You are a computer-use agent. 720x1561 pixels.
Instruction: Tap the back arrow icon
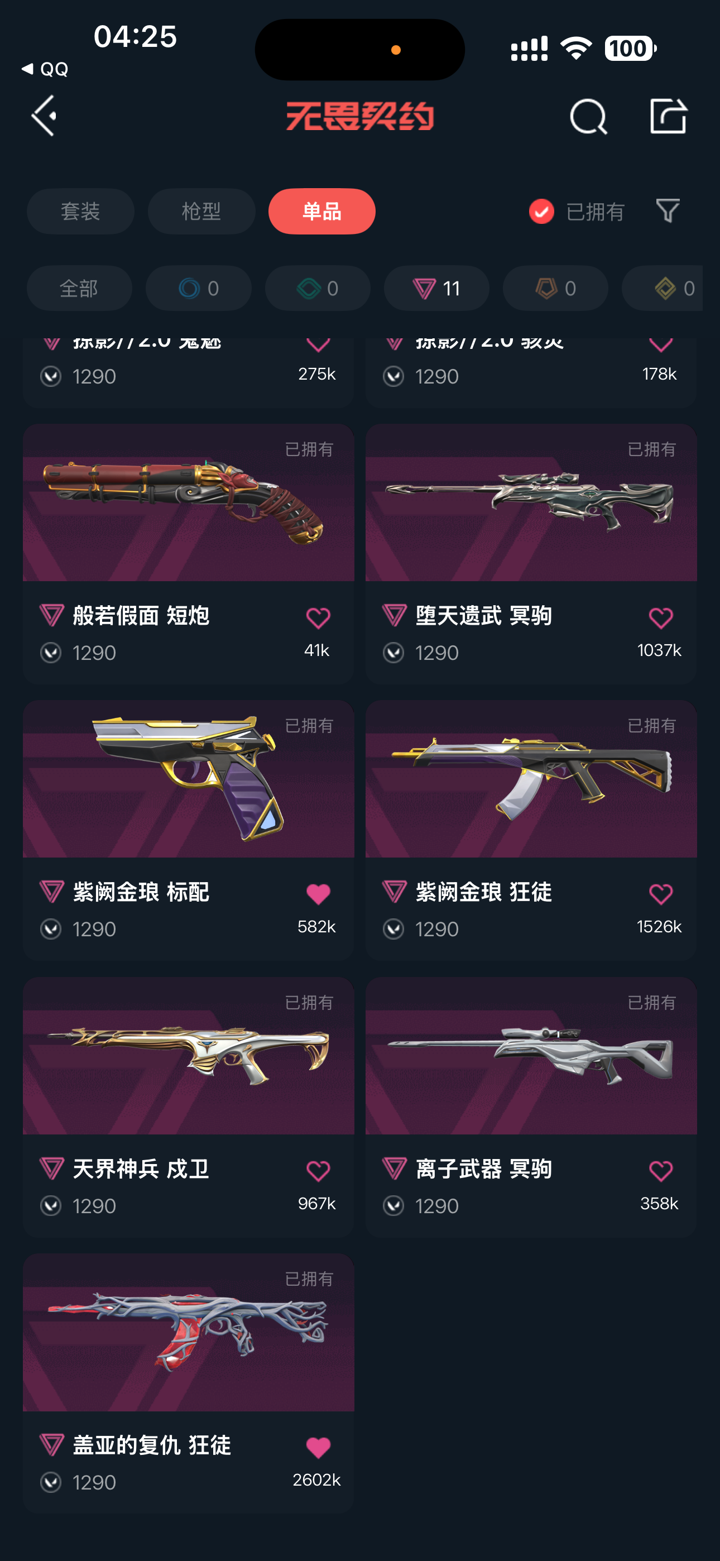(44, 116)
